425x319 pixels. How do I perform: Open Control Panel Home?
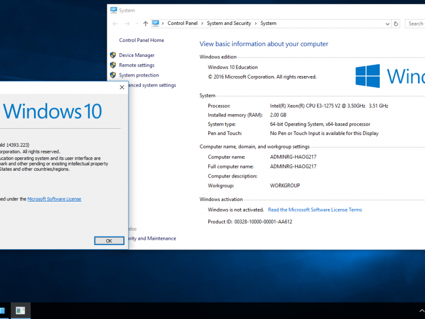click(x=141, y=40)
